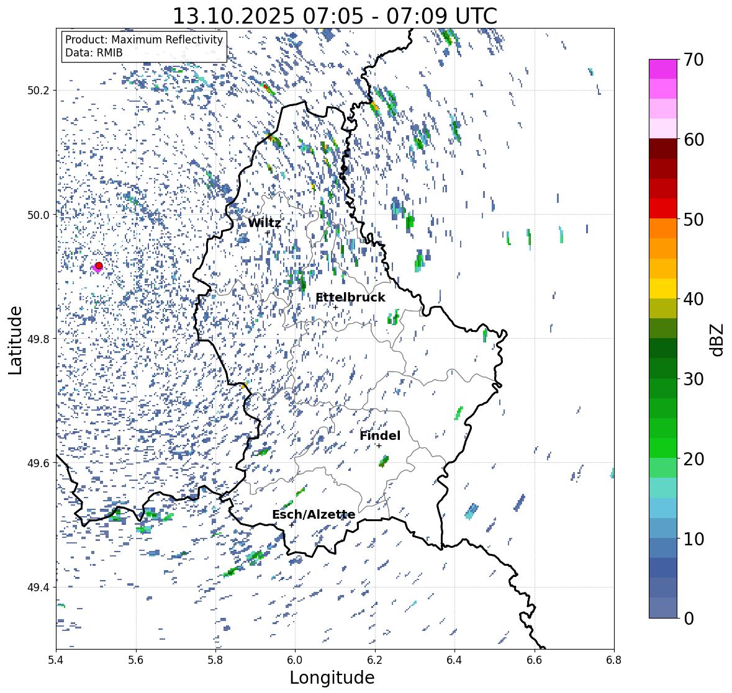Click latitude tick label 49.8
Image resolution: width=732 pixels, height=693 pixels.
[38, 339]
